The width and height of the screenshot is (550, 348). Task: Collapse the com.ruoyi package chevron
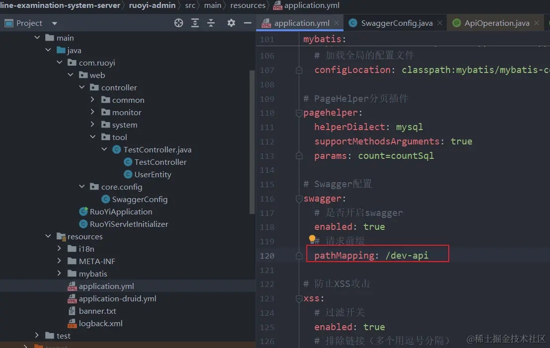tap(59, 63)
